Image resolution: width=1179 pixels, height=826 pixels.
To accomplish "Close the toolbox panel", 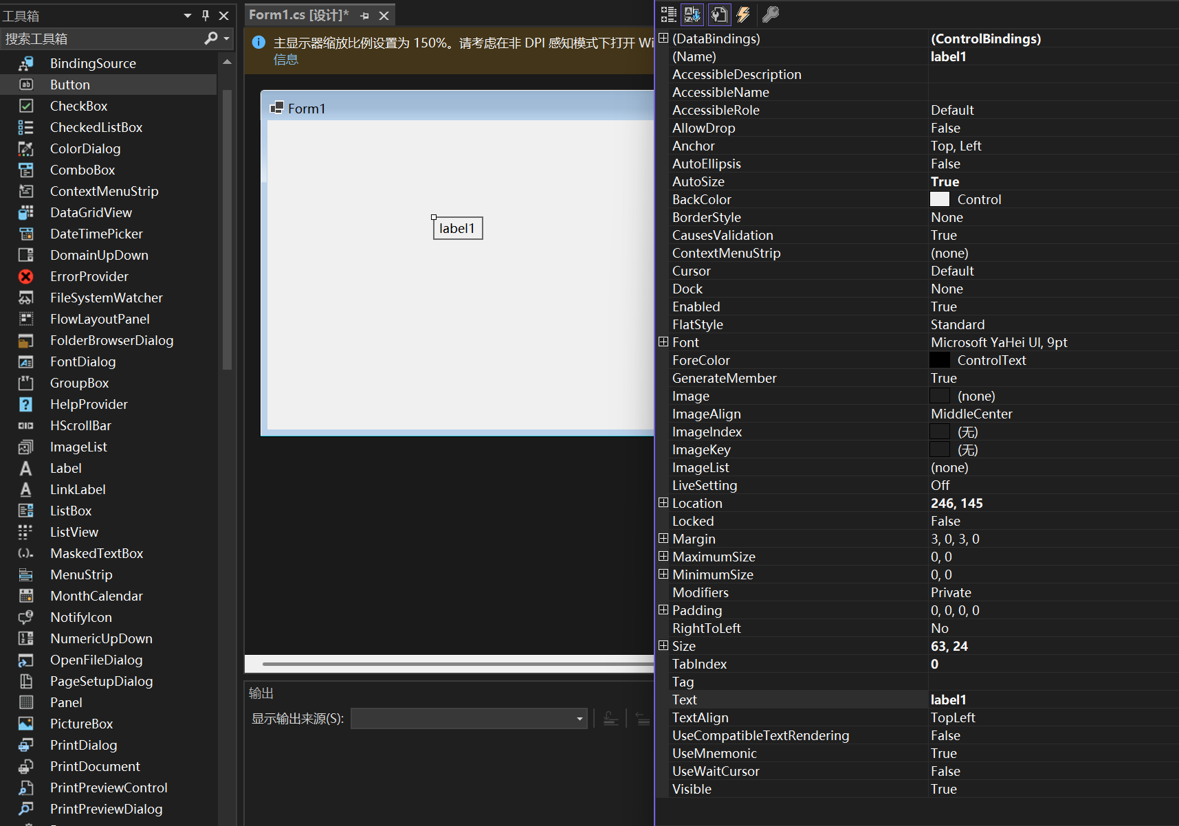I will tap(223, 15).
